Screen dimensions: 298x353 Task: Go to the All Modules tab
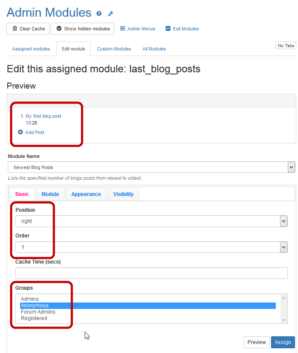pos(154,49)
